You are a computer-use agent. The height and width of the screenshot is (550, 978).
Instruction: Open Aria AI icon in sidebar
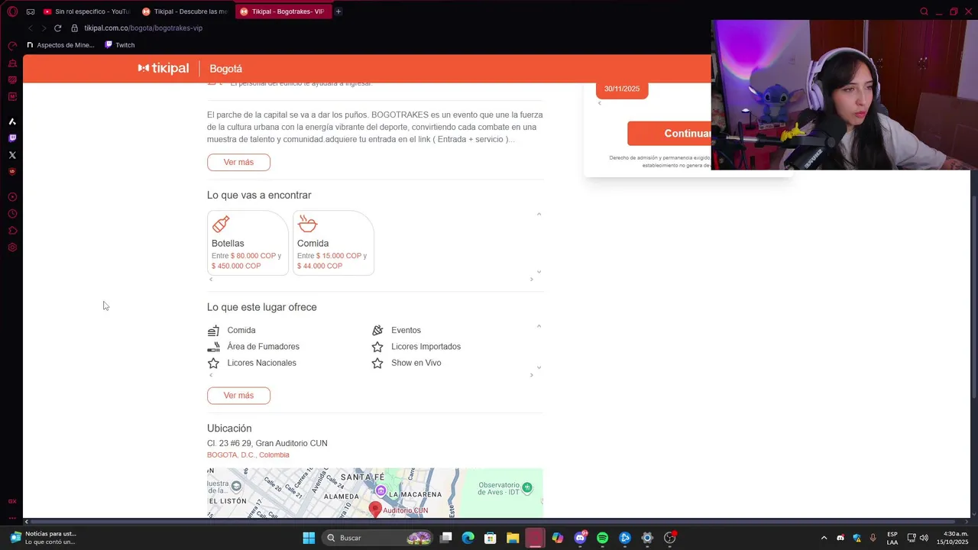click(x=12, y=121)
